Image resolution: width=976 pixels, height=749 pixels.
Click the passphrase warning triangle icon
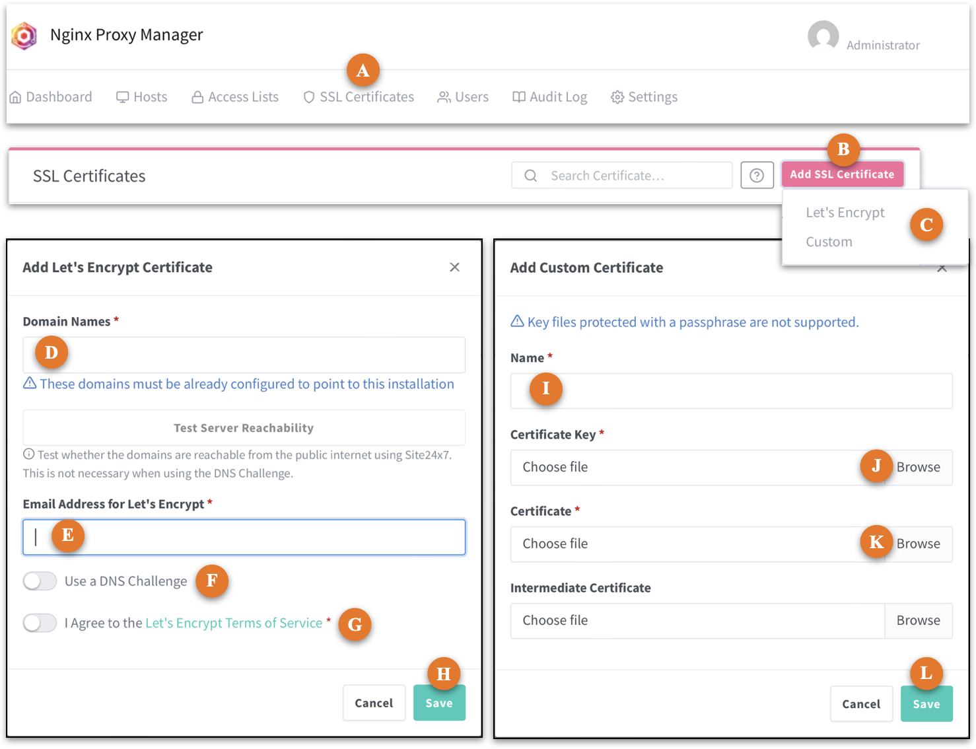(x=518, y=321)
